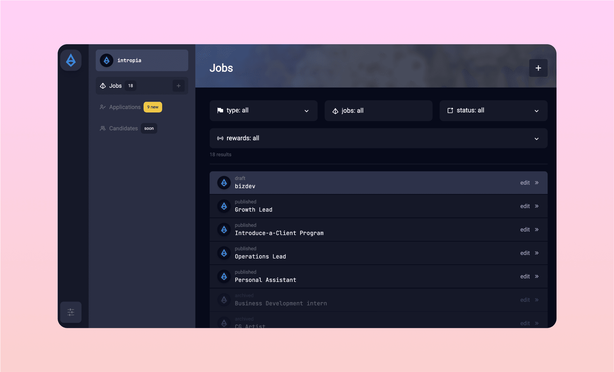The height and width of the screenshot is (372, 614).
Task: Click the intropia logo in the left rail
Action: [71, 60]
